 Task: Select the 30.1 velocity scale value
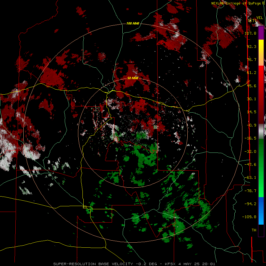(252, 99)
